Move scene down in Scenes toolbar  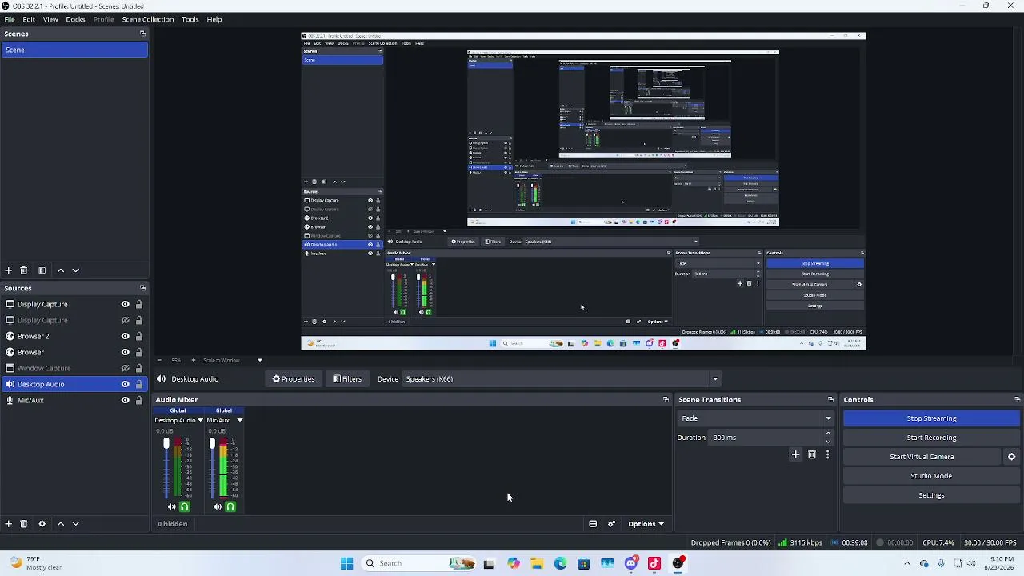[x=76, y=270]
